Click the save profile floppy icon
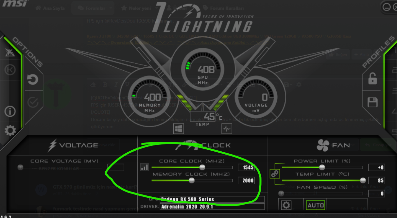 [x=373, y=102]
